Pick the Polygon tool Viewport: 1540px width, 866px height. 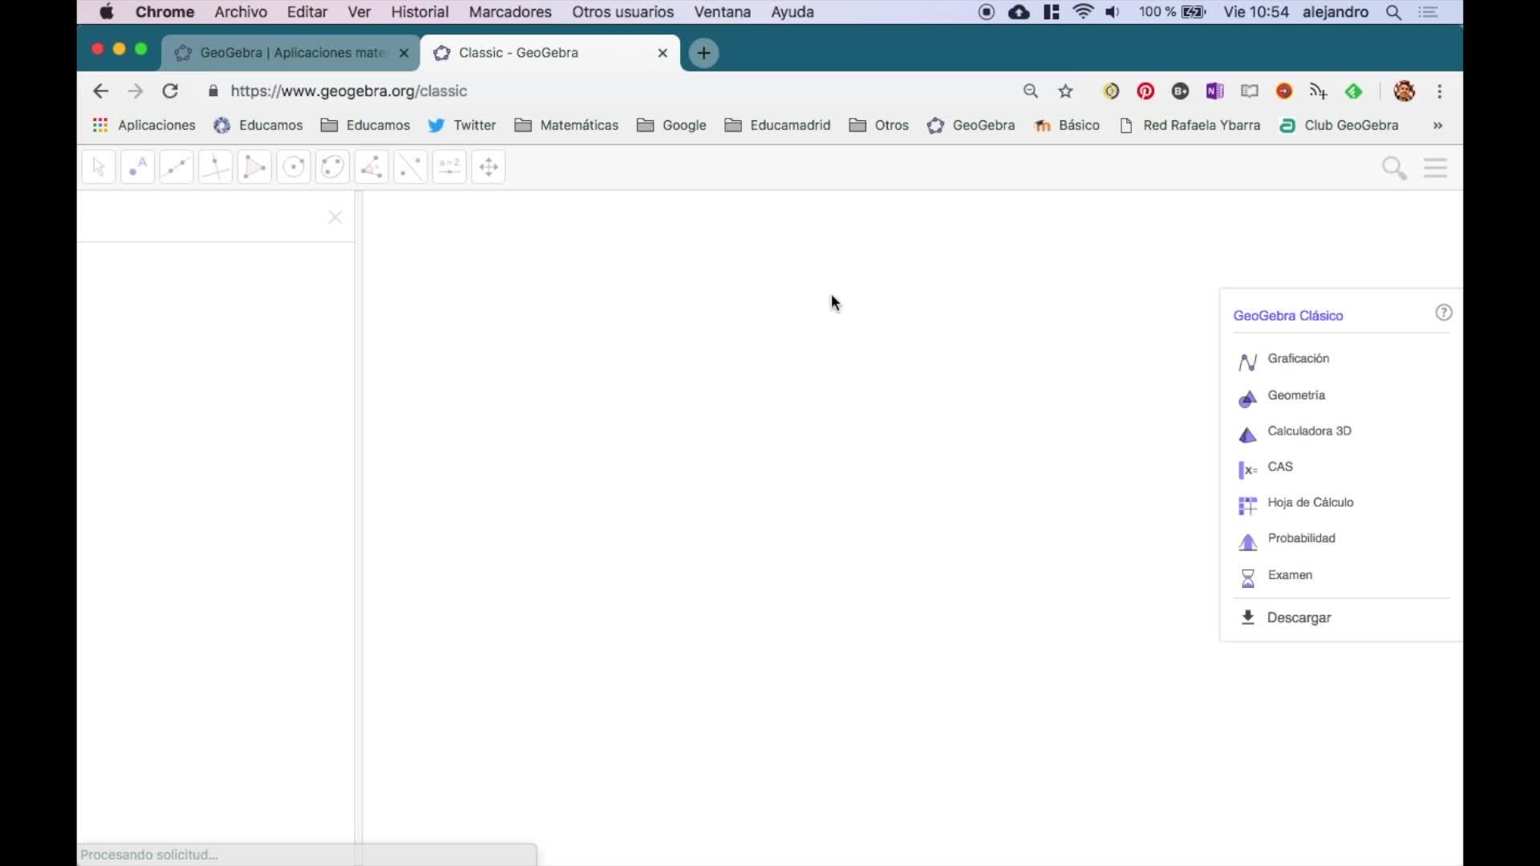254,168
